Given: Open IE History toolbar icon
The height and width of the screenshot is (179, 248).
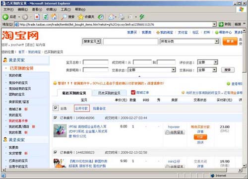Looking at the screenshot, I should [x=101, y=17].
